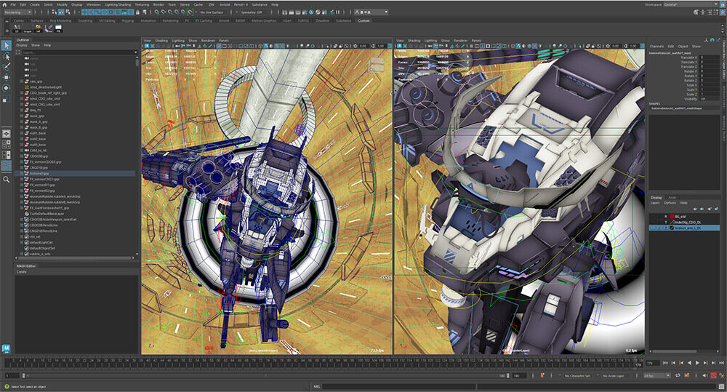727x392 pixels.
Task: Open the Rendering menu set dropdown
Action: click(17, 12)
